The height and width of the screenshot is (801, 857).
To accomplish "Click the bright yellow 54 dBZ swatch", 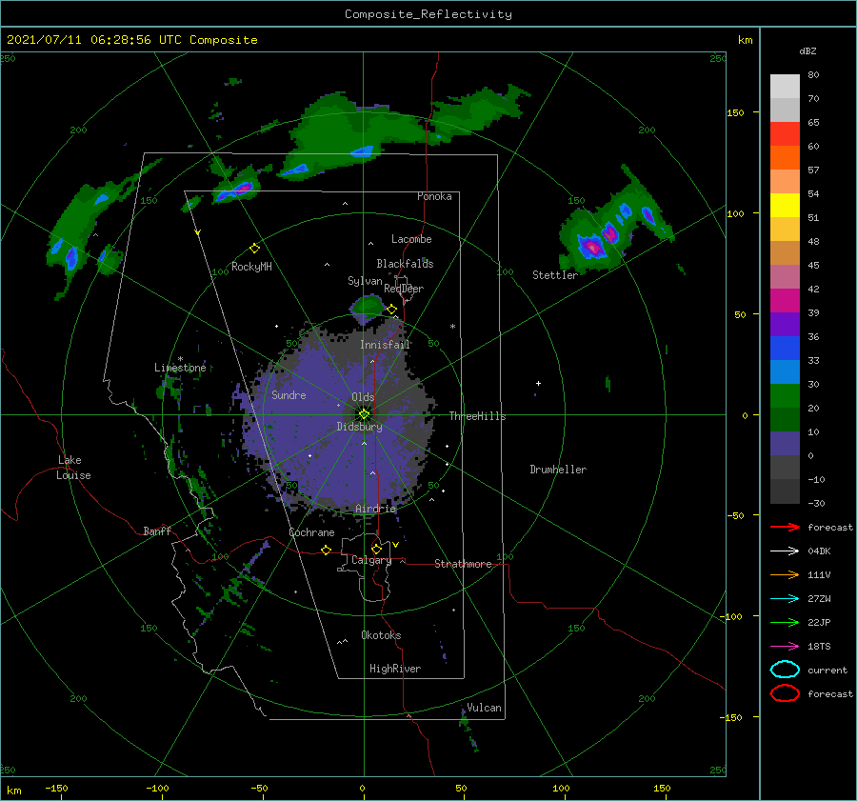I will coord(785,206).
